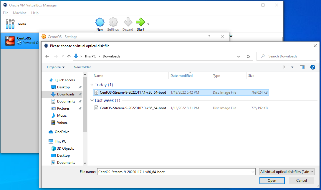
Task: Open the Organize menu
Action: coord(56,67)
